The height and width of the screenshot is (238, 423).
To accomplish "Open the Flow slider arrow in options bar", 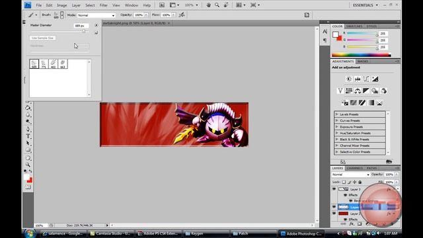I will coord(173,15).
